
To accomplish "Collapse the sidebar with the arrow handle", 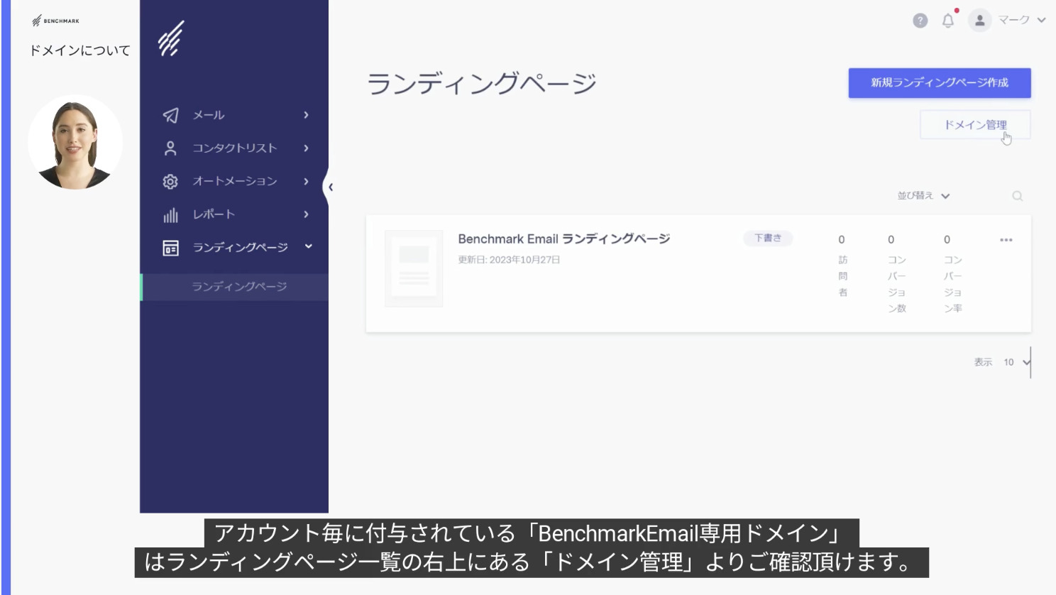I will coord(330,187).
